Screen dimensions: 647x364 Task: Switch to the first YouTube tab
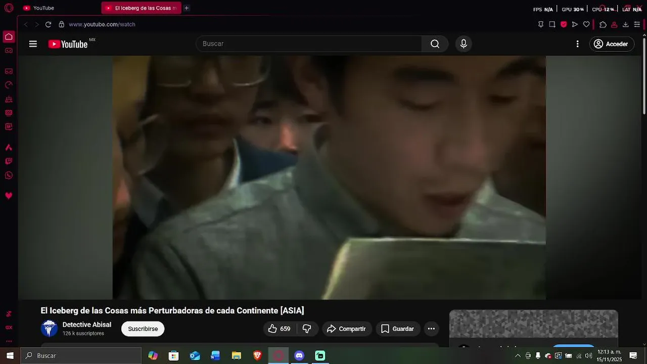59,8
